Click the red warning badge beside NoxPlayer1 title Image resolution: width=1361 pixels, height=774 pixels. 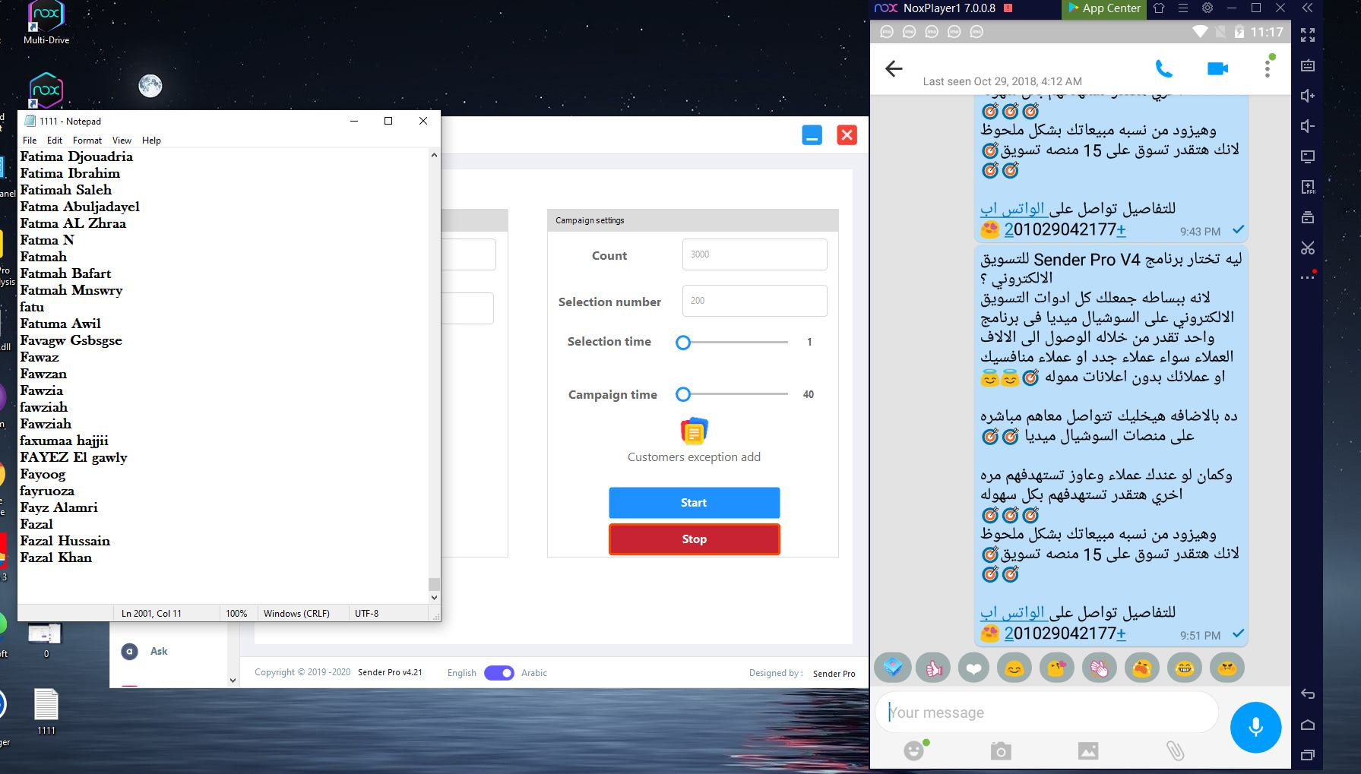pyautogui.click(x=1008, y=8)
